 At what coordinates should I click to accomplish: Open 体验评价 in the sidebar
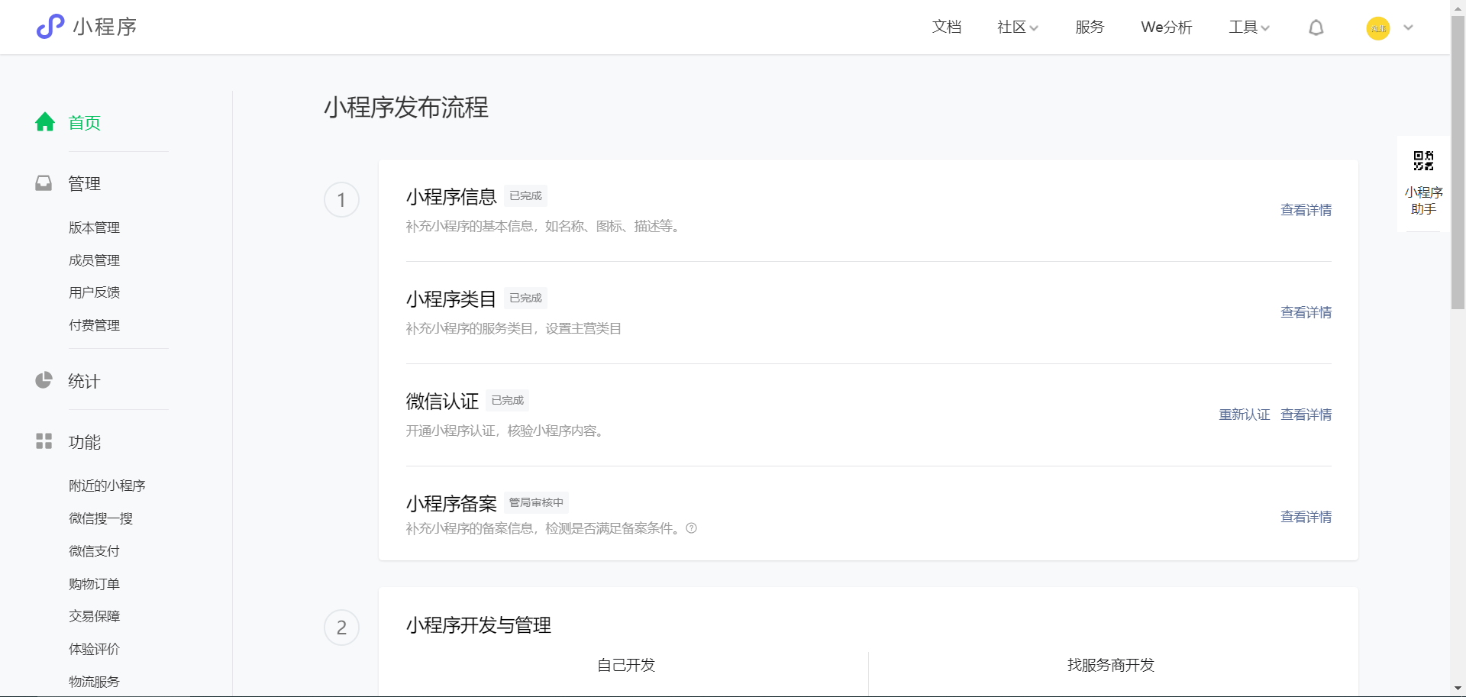tap(94, 649)
